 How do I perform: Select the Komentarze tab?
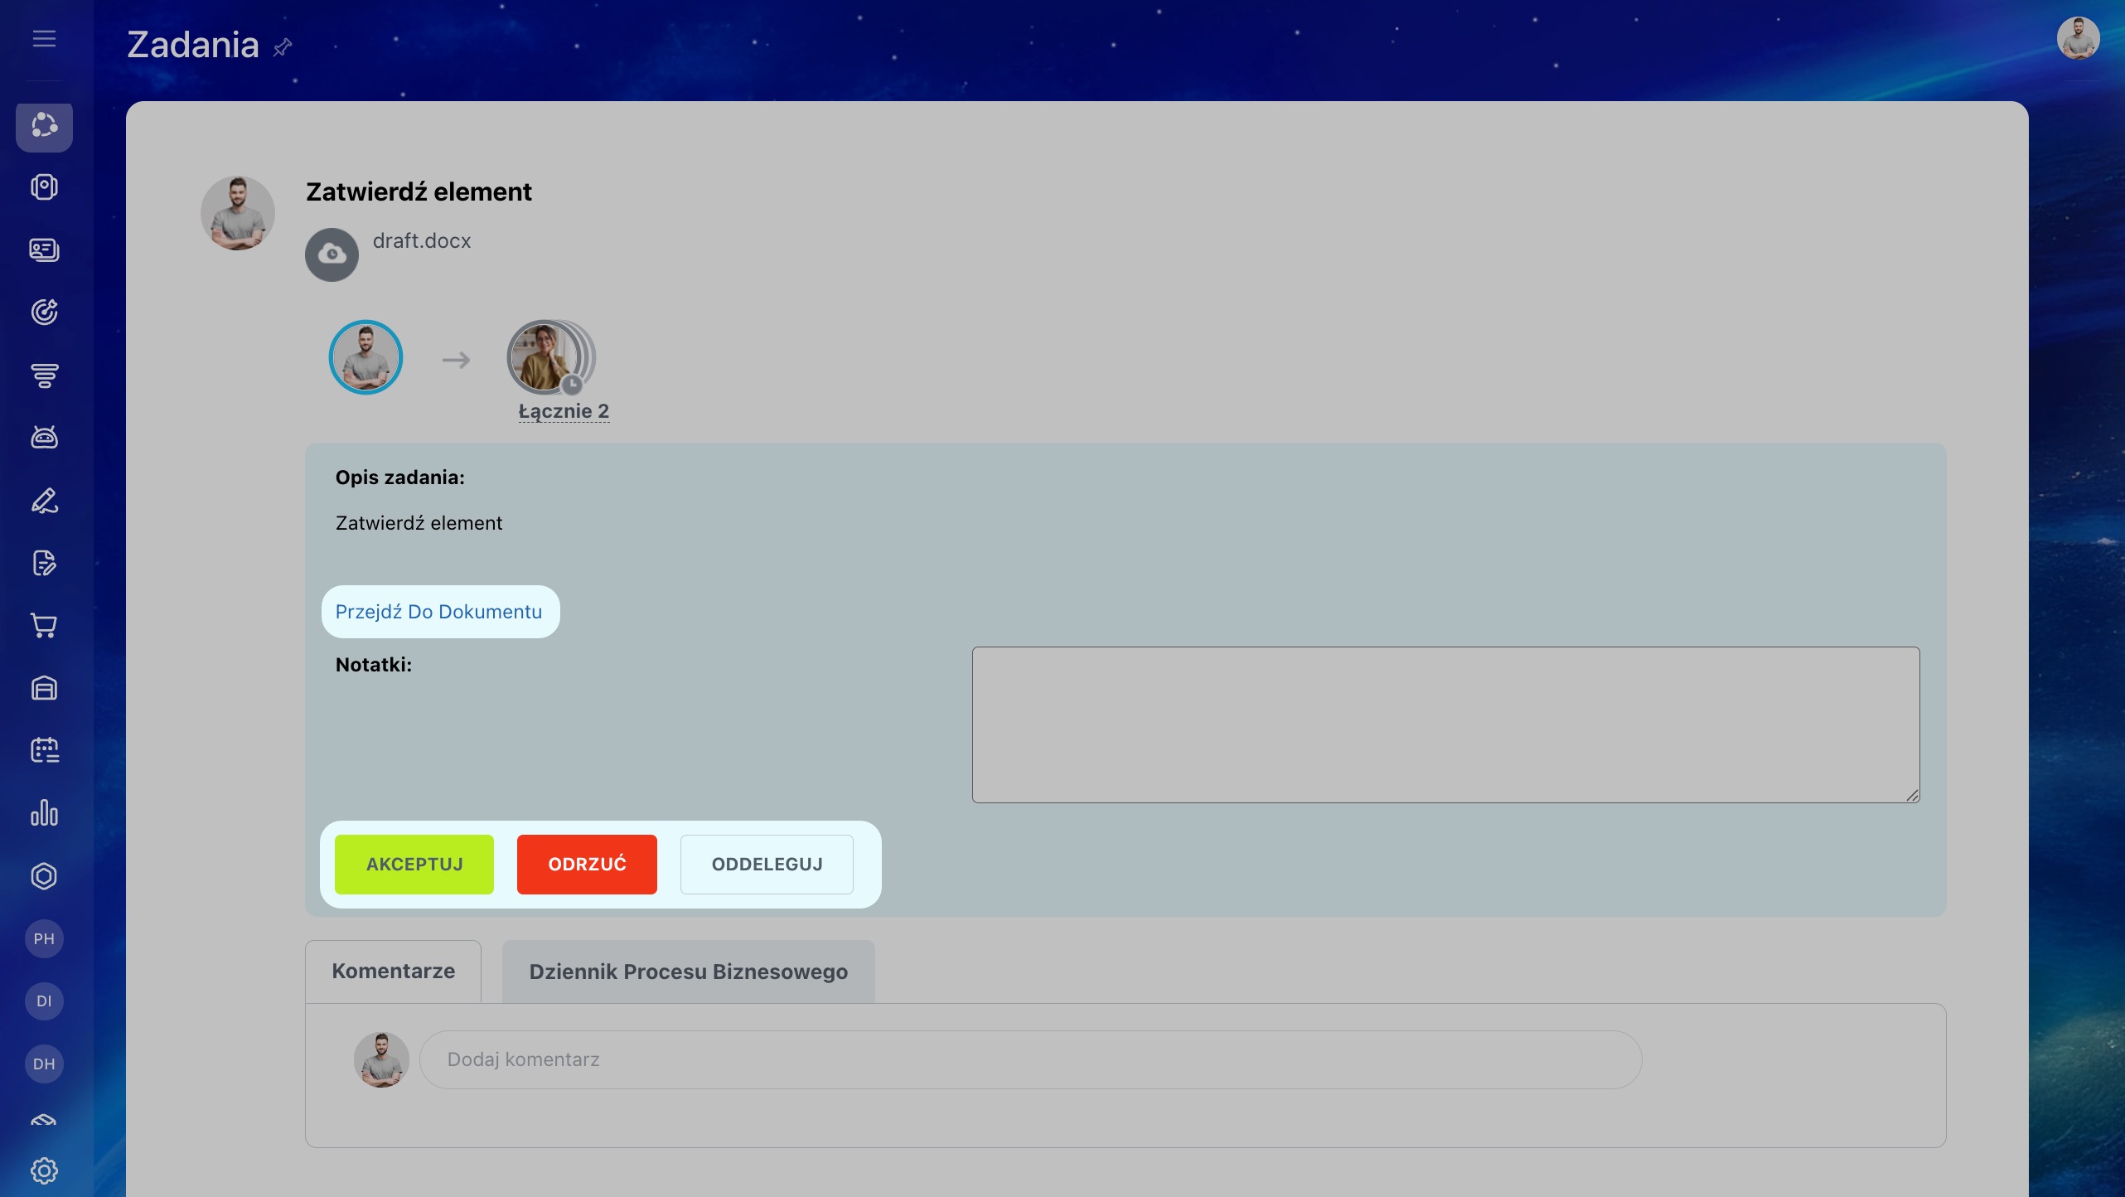(393, 971)
